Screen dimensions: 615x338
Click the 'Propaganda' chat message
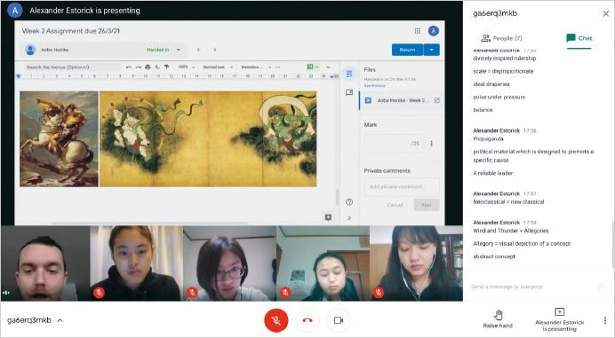point(488,138)
